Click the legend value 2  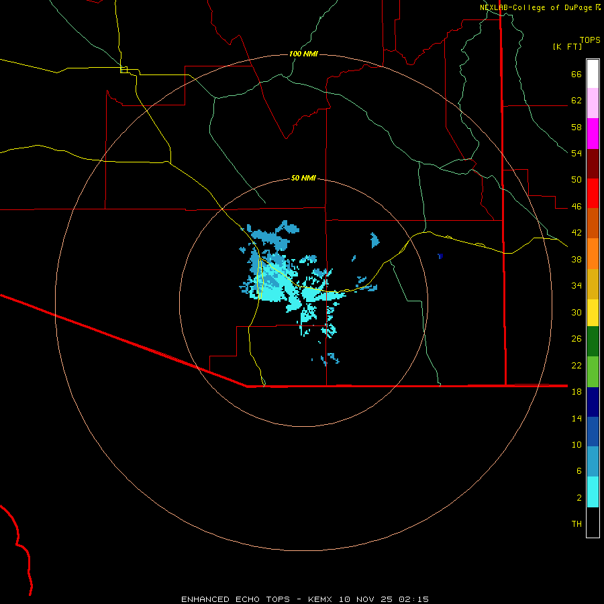tap(579, 497)
